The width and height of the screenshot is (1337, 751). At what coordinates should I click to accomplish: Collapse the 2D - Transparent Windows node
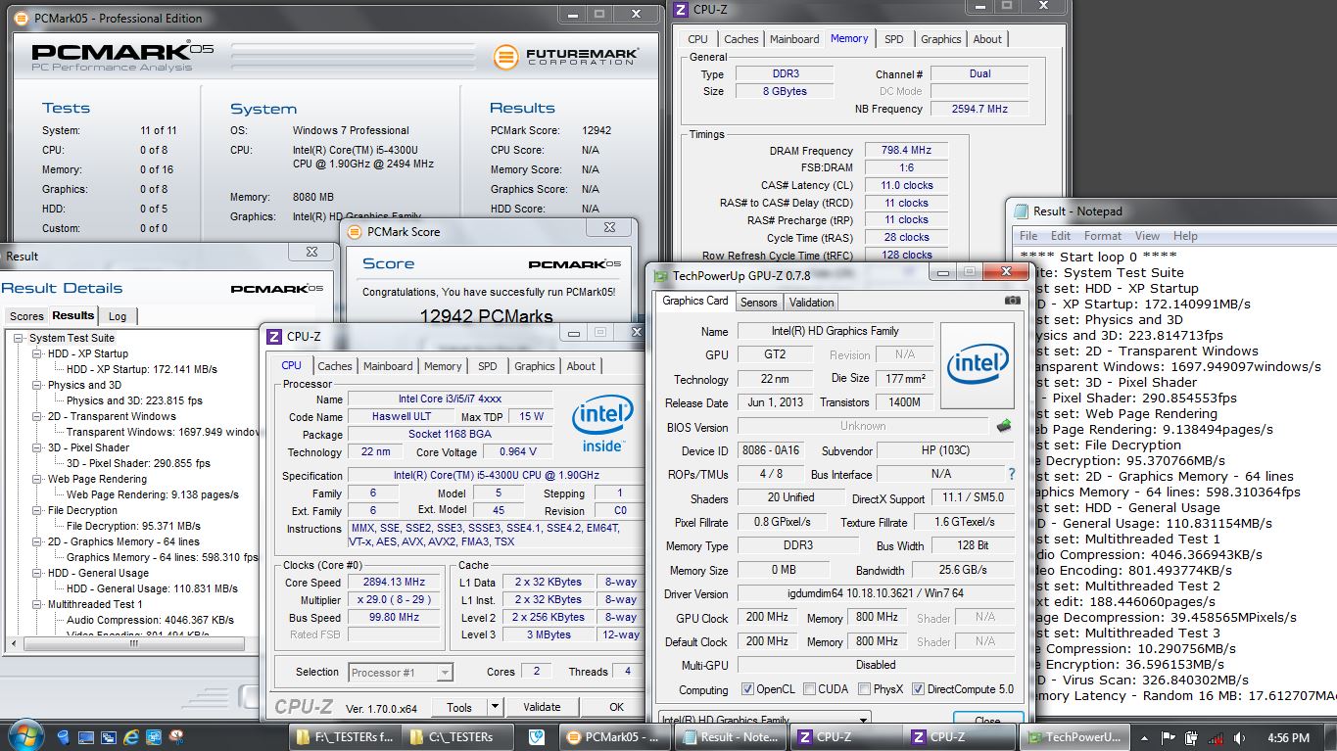coord(36,416)
